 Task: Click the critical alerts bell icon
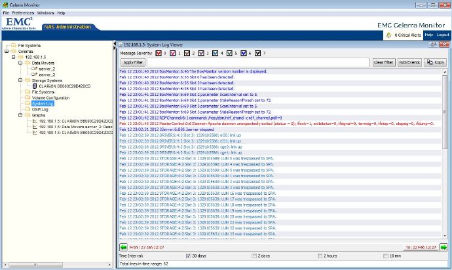[388, 35]
